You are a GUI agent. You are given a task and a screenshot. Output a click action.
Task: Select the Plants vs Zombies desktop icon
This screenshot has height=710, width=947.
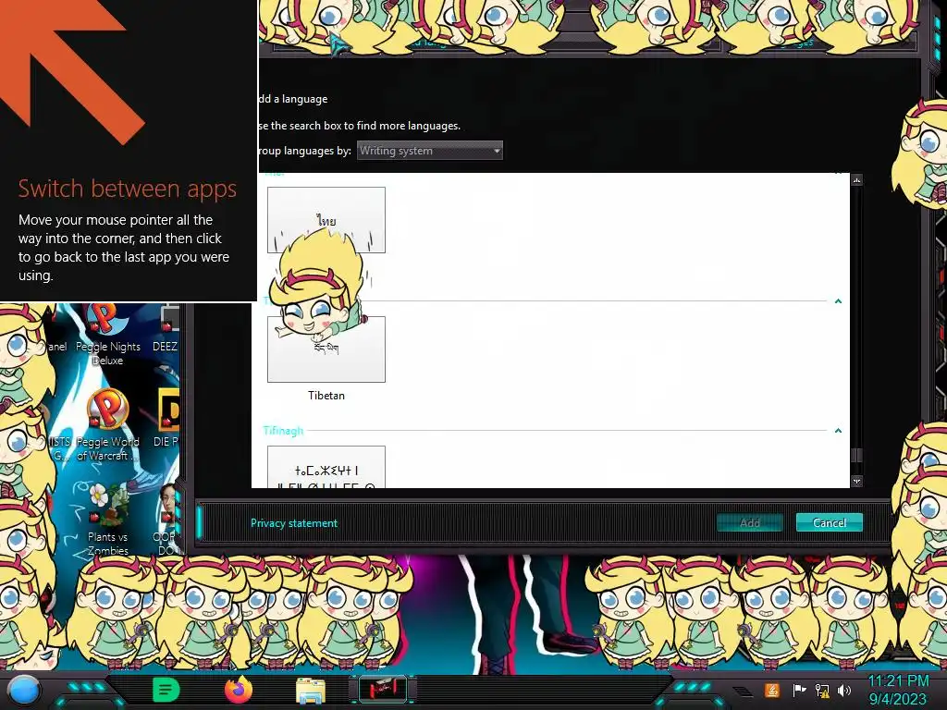(x=107, y=520)
